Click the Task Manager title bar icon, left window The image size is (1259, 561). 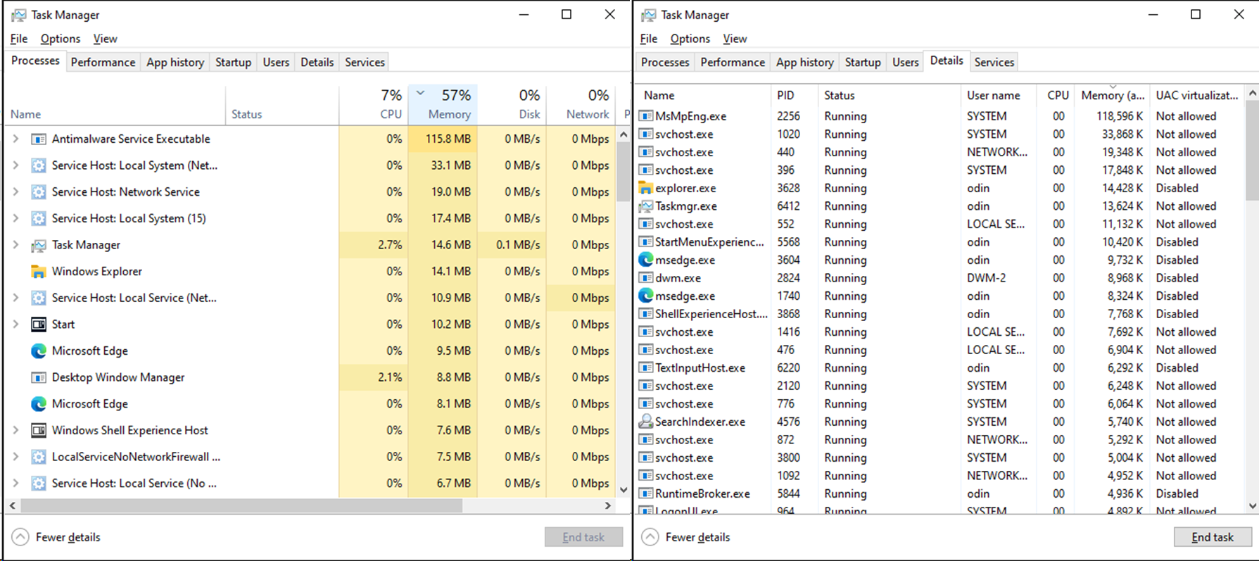click(x=19, y=15)
